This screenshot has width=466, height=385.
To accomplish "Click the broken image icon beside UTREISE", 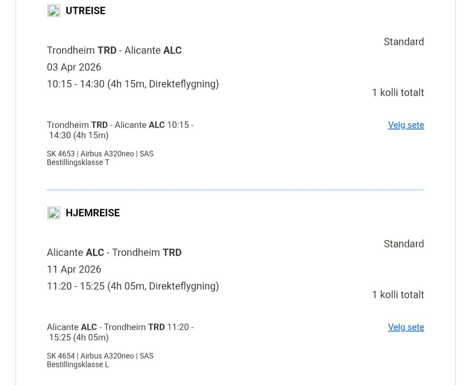I will tap(54, 11).
